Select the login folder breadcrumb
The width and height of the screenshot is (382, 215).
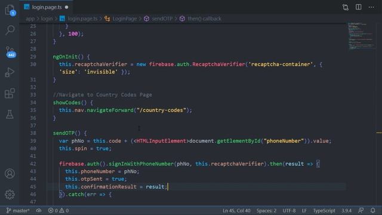[x=47, y=19]
